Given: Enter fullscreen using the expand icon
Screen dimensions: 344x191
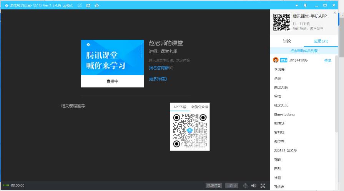Looking at the screenshot, I should 263,186.
